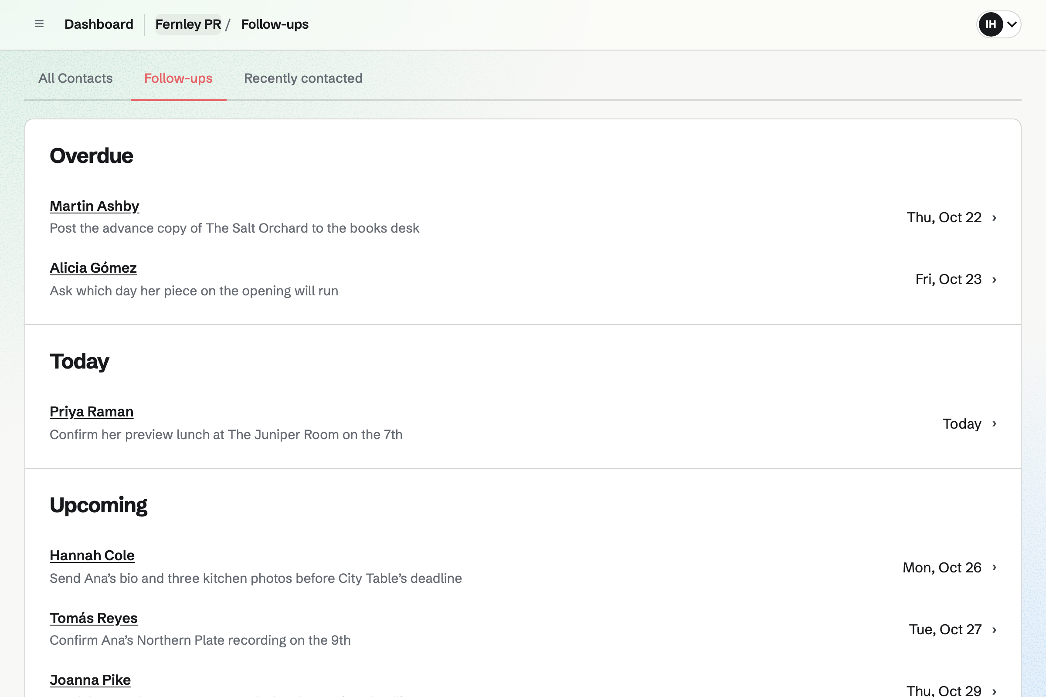The height and width of the screenshot is (697, 1046).
Task: Open Martin Ashby's contact link
Action: click(94, 206)
